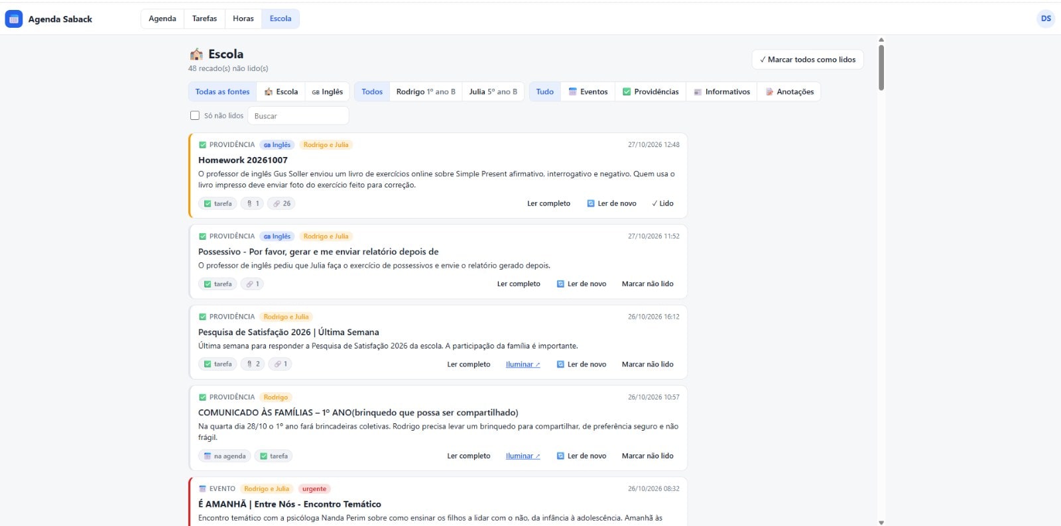Mark Homework 20261007 as Lido

(x=662, y=203)
